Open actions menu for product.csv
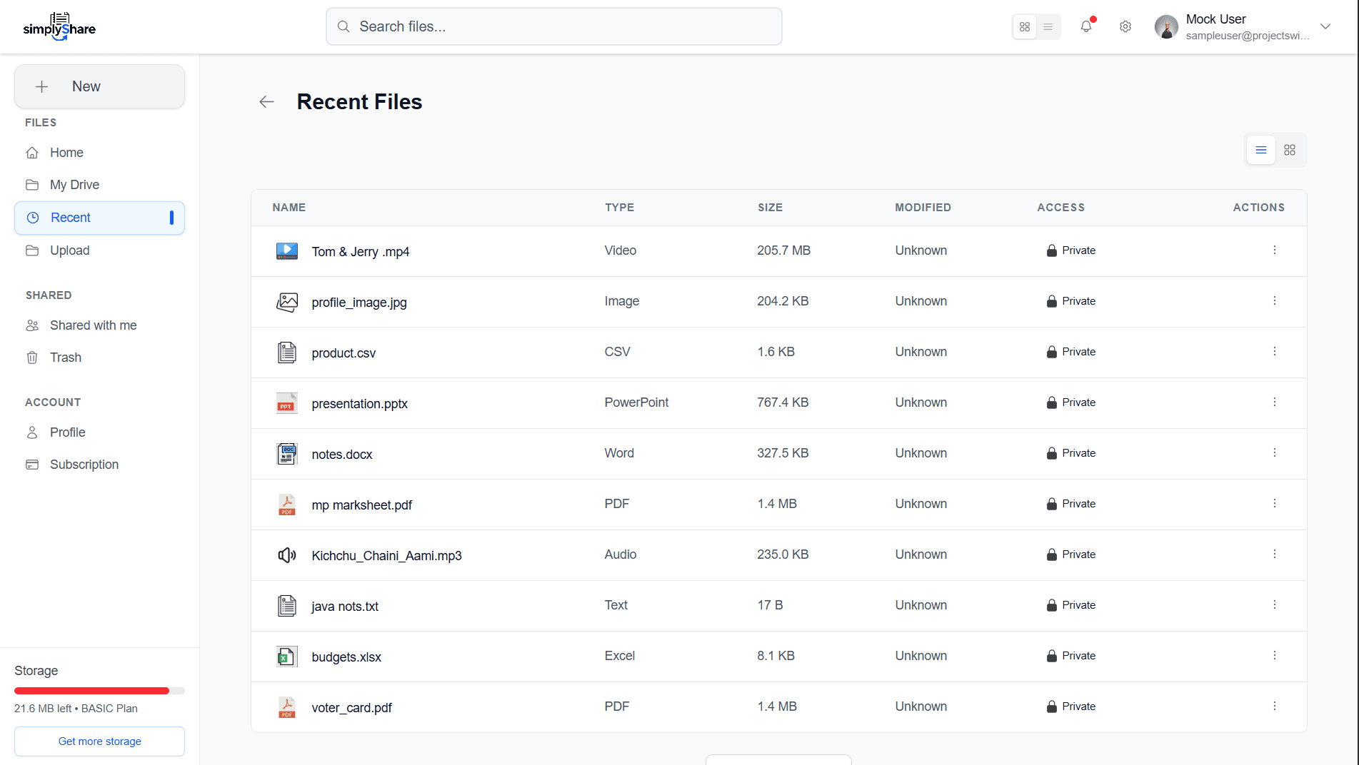1359x765 pixels. point(1275,352)
